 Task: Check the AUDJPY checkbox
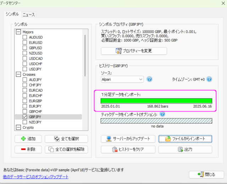point(25,79)
